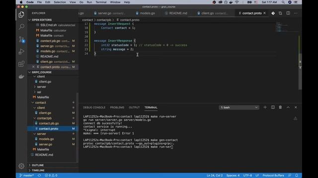
Task: Split the editor to the right
Action: [288, 13]
